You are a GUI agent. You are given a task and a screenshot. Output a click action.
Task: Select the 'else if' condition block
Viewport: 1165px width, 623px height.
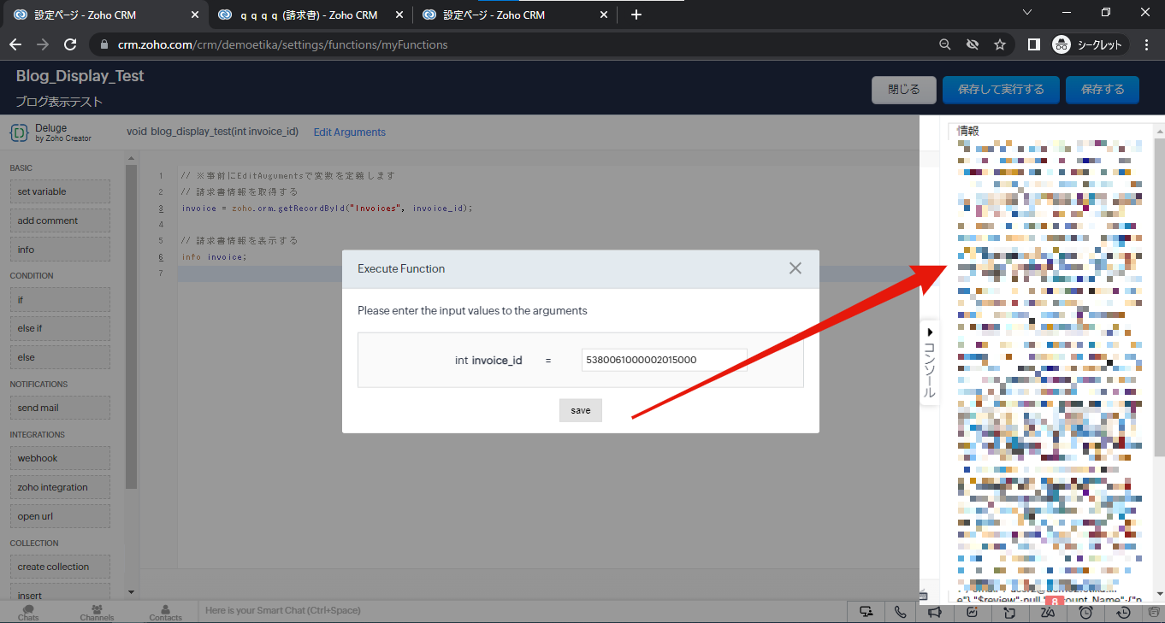[x=60, y=328]
